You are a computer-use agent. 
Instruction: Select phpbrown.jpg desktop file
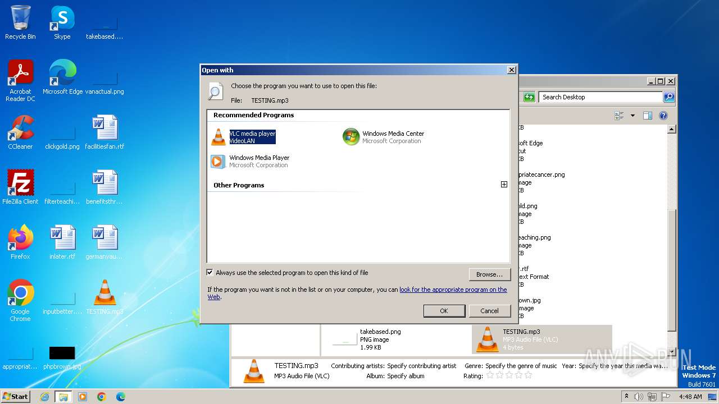coord(62,358)
